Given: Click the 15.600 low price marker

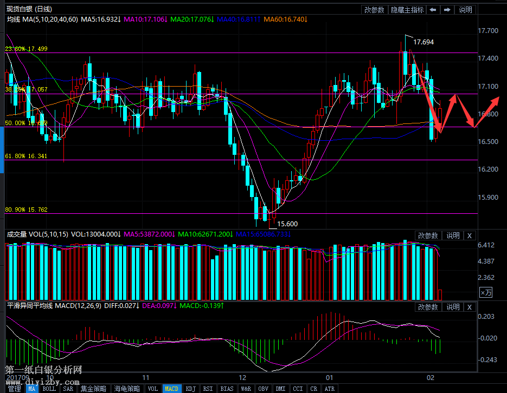Looking at the screenshot, I should click(287, 224).
